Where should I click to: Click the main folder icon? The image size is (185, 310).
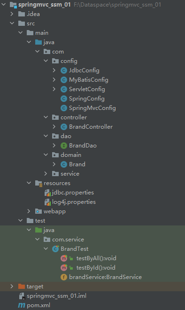[30, 33]
